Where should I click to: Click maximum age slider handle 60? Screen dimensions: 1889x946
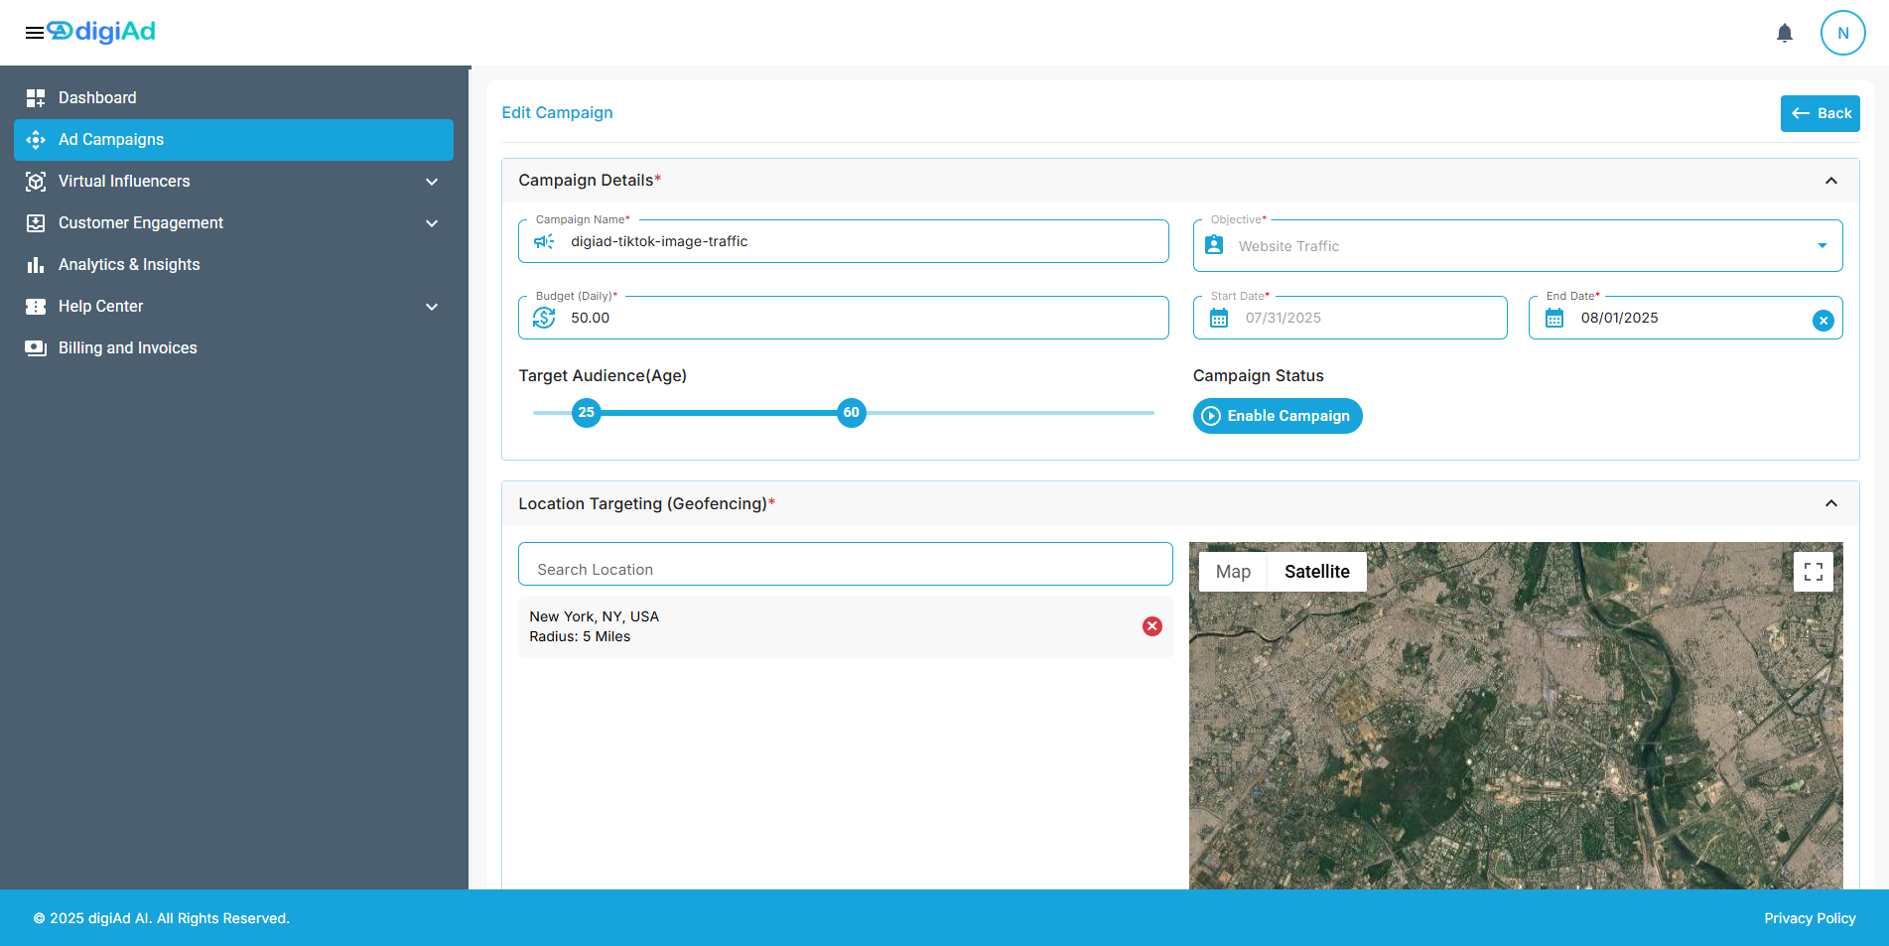pyautogui.click(x=852, y=413)
